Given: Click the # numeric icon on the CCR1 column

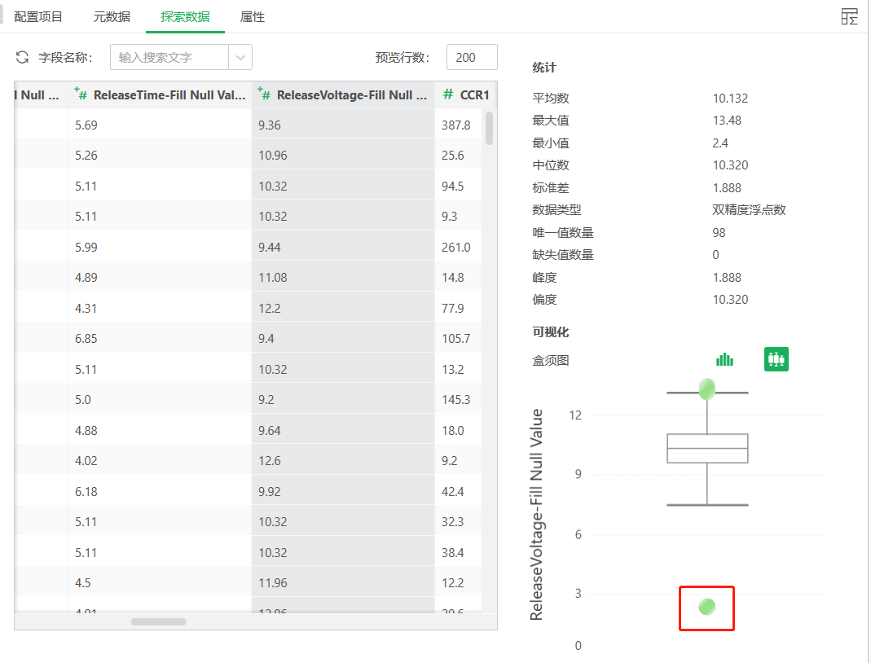Looking at the screenshot, I should point(447,94).
